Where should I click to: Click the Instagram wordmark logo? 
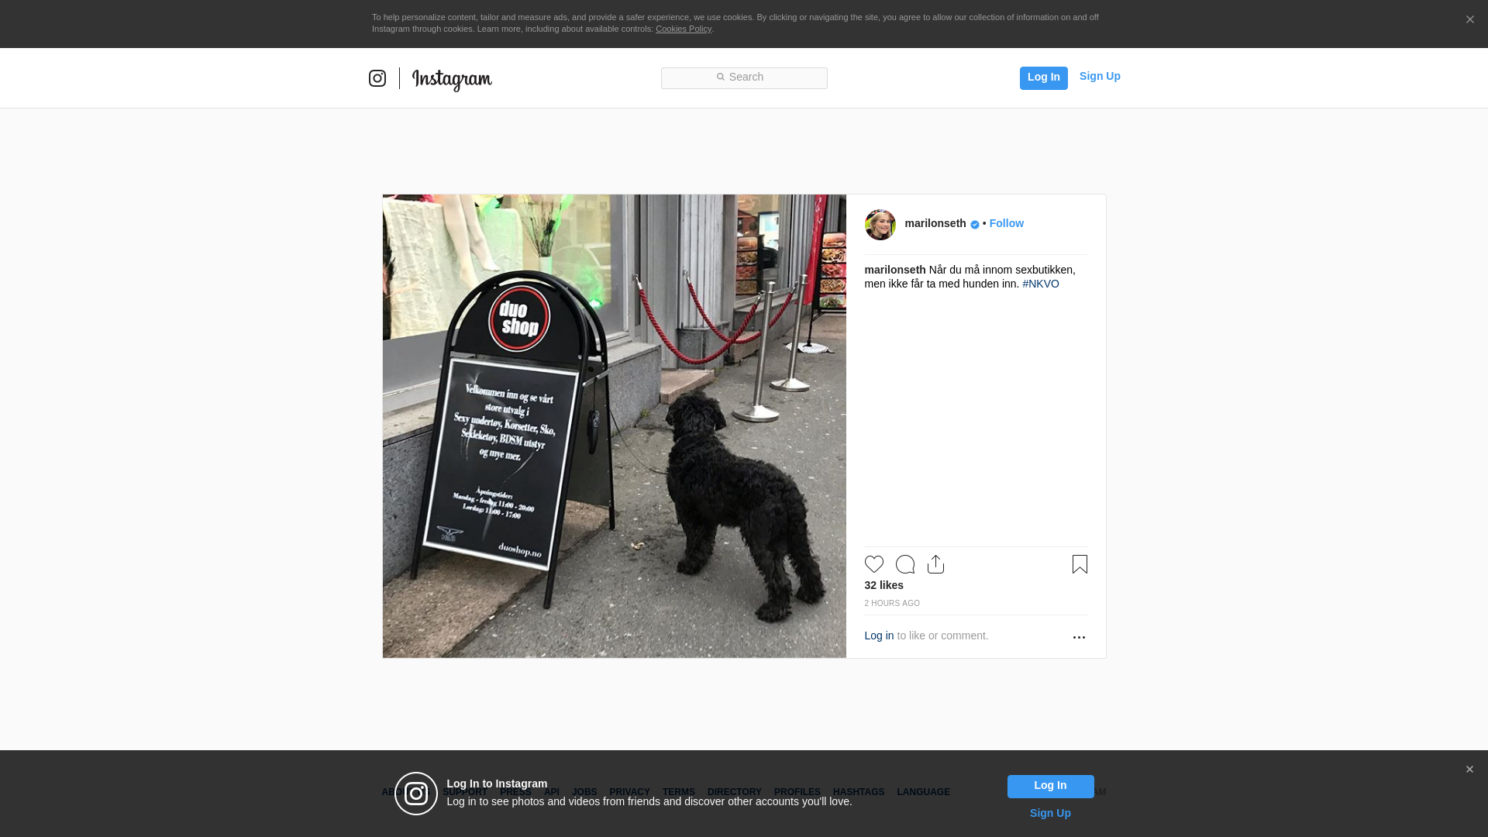click(x=452, y=80)
